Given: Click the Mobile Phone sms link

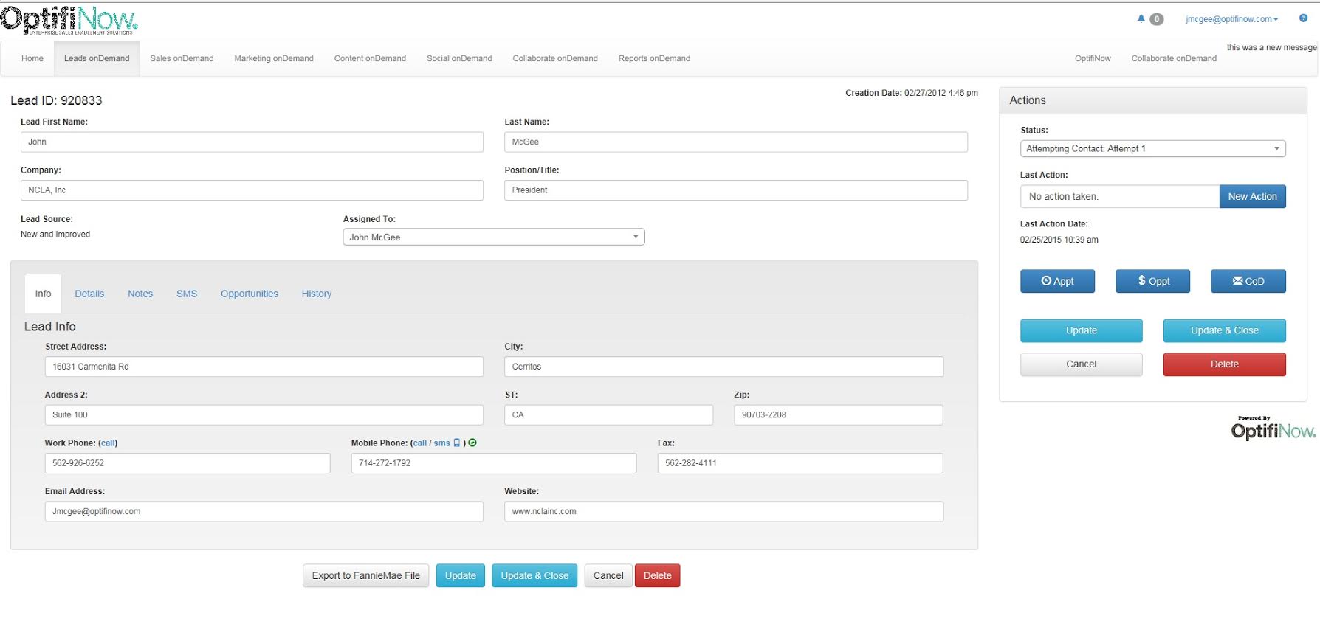Looking at the screenshot, I should coord(441,443).
